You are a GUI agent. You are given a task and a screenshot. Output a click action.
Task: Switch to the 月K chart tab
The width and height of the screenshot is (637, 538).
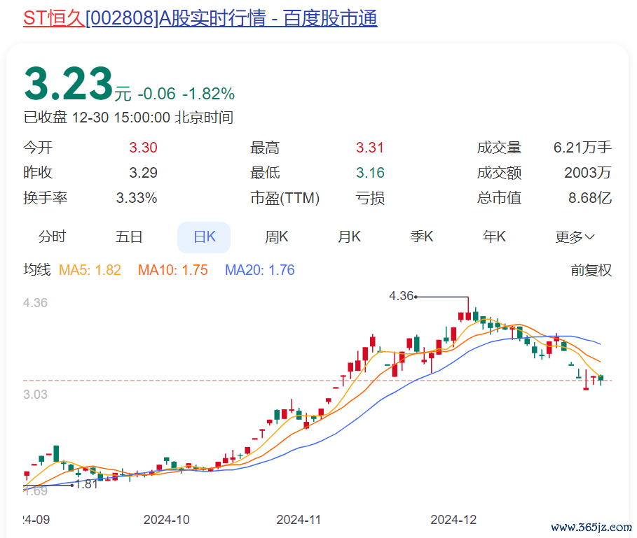[x=350, y=236]
